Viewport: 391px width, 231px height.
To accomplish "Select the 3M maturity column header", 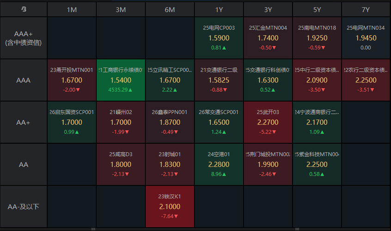I will (x=121, y=10).
